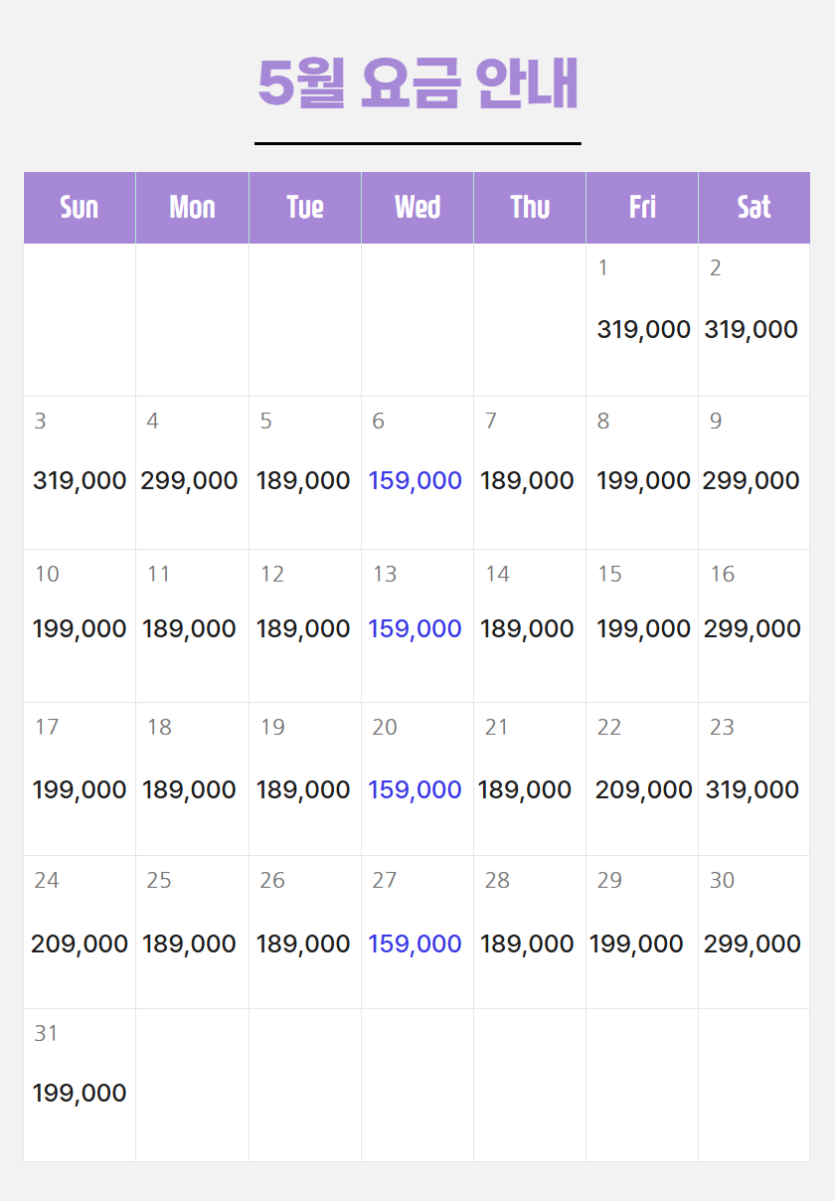835x1201 pixels.
Task: Click the Fri column header
Action: point(642,207)
